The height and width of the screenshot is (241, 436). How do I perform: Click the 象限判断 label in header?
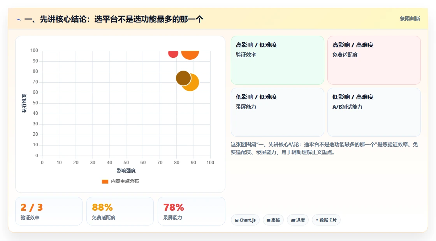[410, 19]
